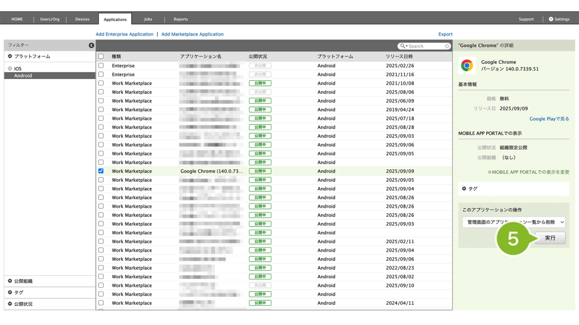Tick the select-all checkbox in the table header
The image size is (579, 325).
point(101,56)
